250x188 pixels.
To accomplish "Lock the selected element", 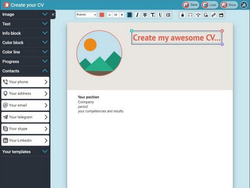I will [x=183, y=15].
